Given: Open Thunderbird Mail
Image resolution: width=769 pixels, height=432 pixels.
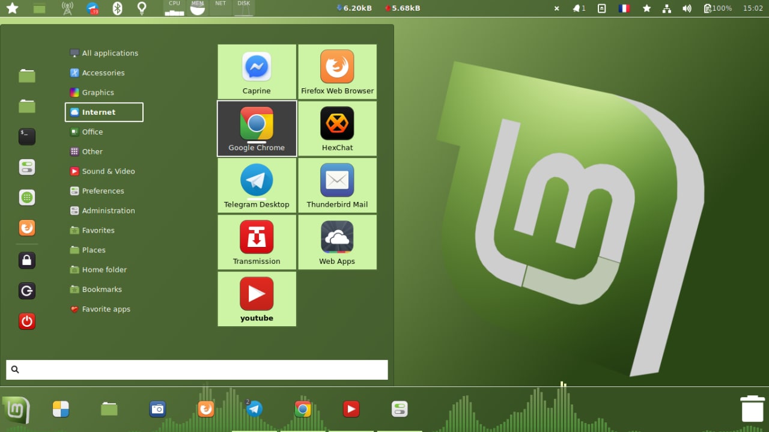Looking at the screenshot, I should 337,185.
